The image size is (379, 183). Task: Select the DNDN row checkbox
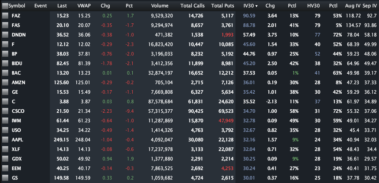coord(5,35)
